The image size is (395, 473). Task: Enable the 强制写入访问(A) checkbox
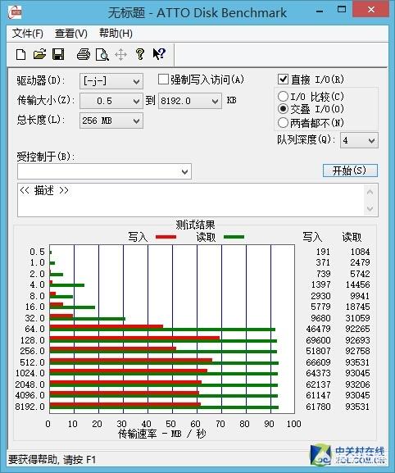click(x=163, y=80)
